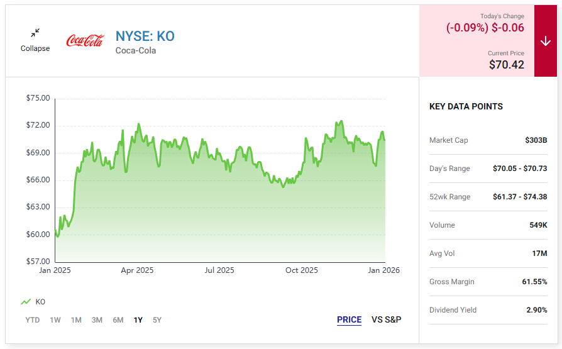Screen dimensions: 562x349
Task: Select the 1M time range
Action: click(x=76, y=320)
